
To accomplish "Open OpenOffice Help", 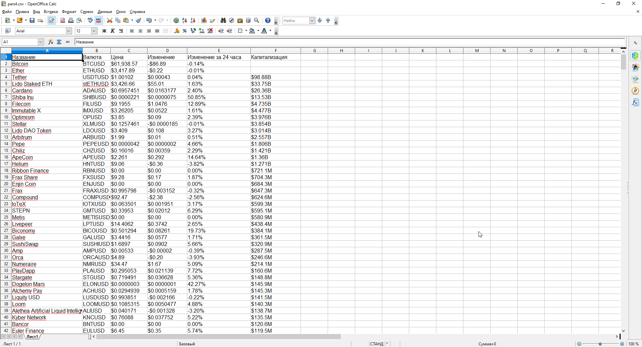I will coord(268,20).
